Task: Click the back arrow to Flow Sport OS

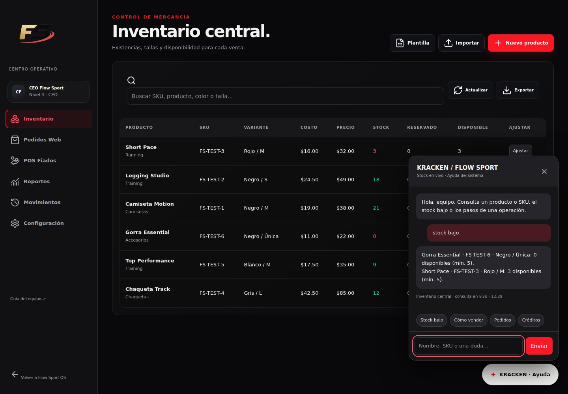Action: [15, 374]
